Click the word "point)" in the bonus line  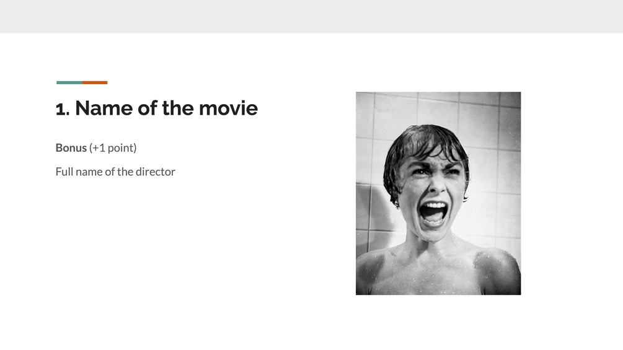[122, 148]
